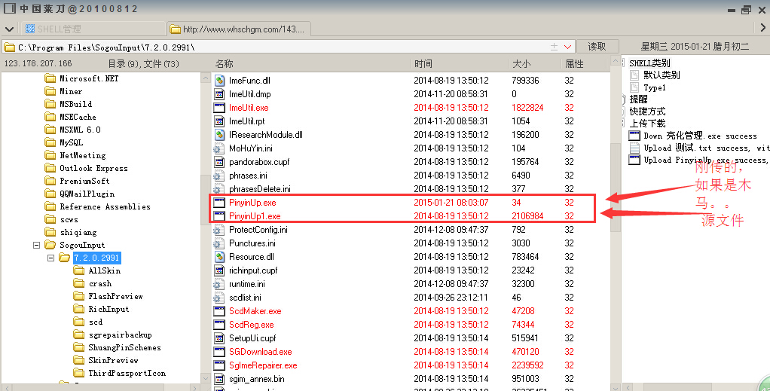Screen dimensions: 770x391
Task: Select the 提醒 tree item
Action: pyautogui.click(x=638, y=99)
